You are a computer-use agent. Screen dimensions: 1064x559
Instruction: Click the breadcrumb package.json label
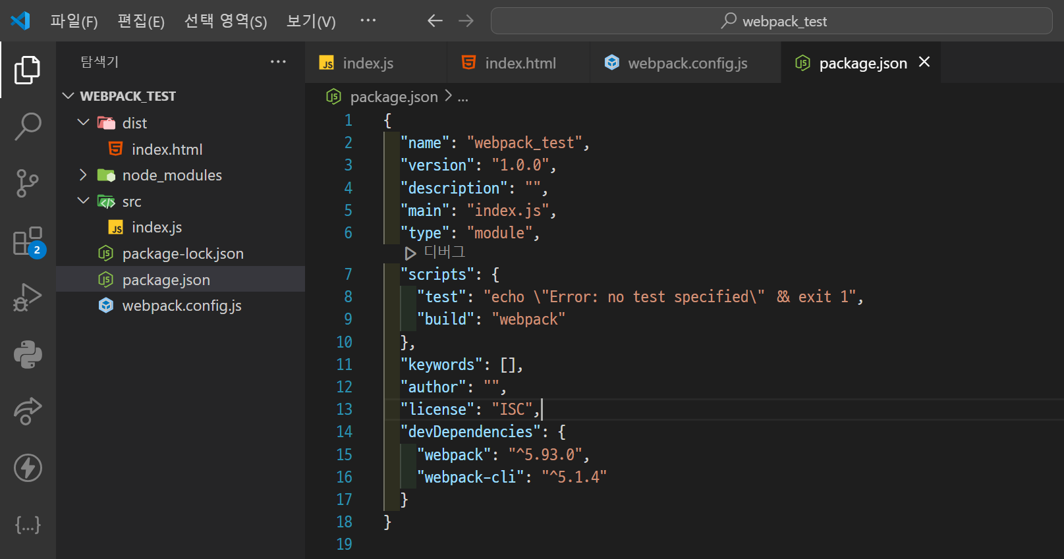(394, 97)
